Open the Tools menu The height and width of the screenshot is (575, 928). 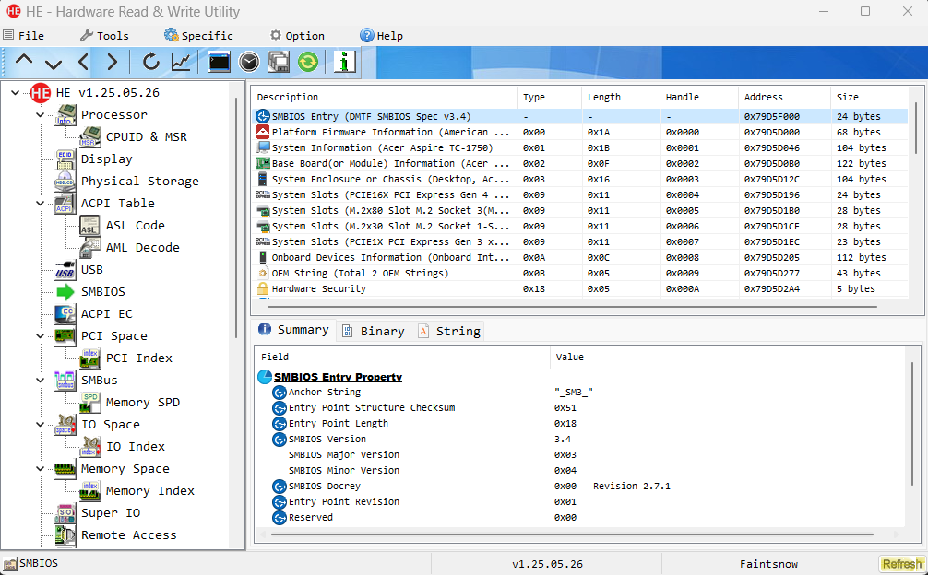(104, 36)
